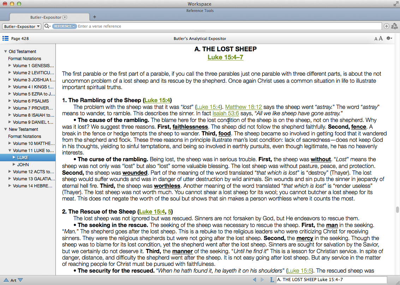This screenshot has height=285, width=400.
Task: Open the verse 5 link in Rescue heading
Action: point(170,212)
